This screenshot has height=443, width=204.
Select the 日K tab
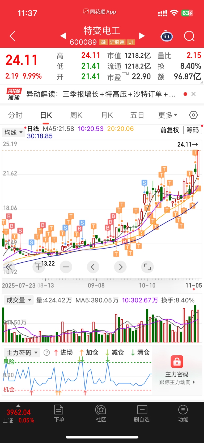[46, 115]
